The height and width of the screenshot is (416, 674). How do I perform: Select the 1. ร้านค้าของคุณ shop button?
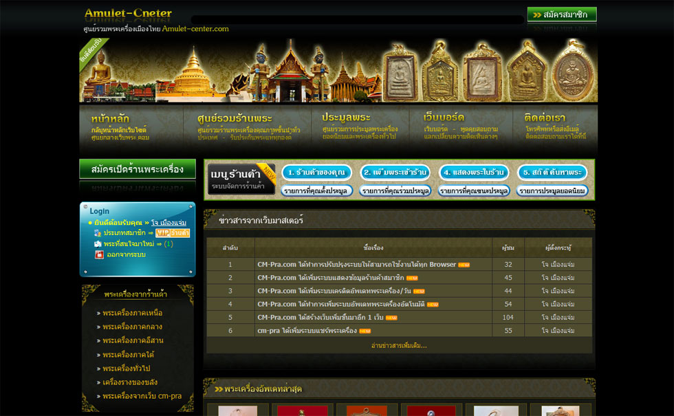(x=317, y=172)
